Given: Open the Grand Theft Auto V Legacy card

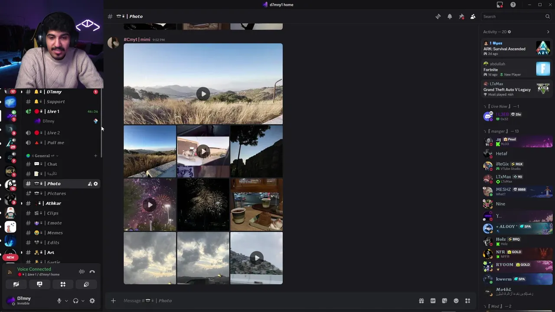Looking at the screenshot, I should 517,89.
